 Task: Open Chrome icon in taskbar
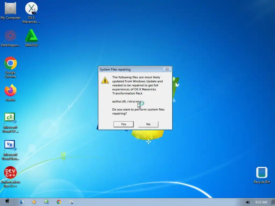(x=59, y=202)
